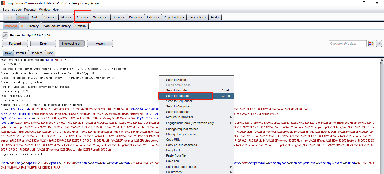This screenshot has width=384, height=174.
Task: Click the Comment this item field
Action: [x=348, y=43]
